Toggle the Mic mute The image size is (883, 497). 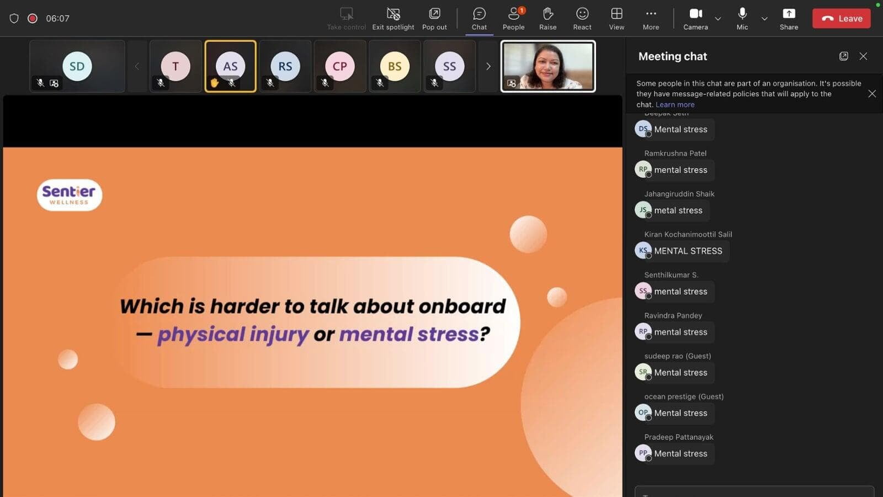pos(742,18)
